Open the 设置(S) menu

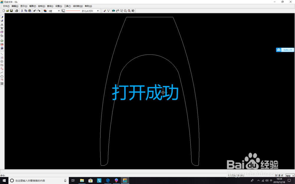point(58,6)
